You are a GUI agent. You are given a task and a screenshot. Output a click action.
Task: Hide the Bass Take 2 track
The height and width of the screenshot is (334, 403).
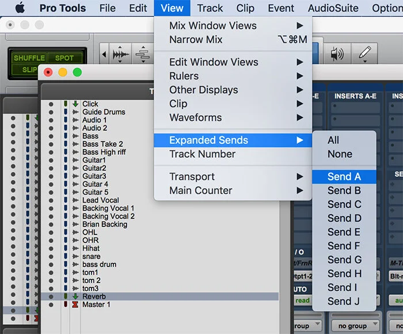coord(51,144)
